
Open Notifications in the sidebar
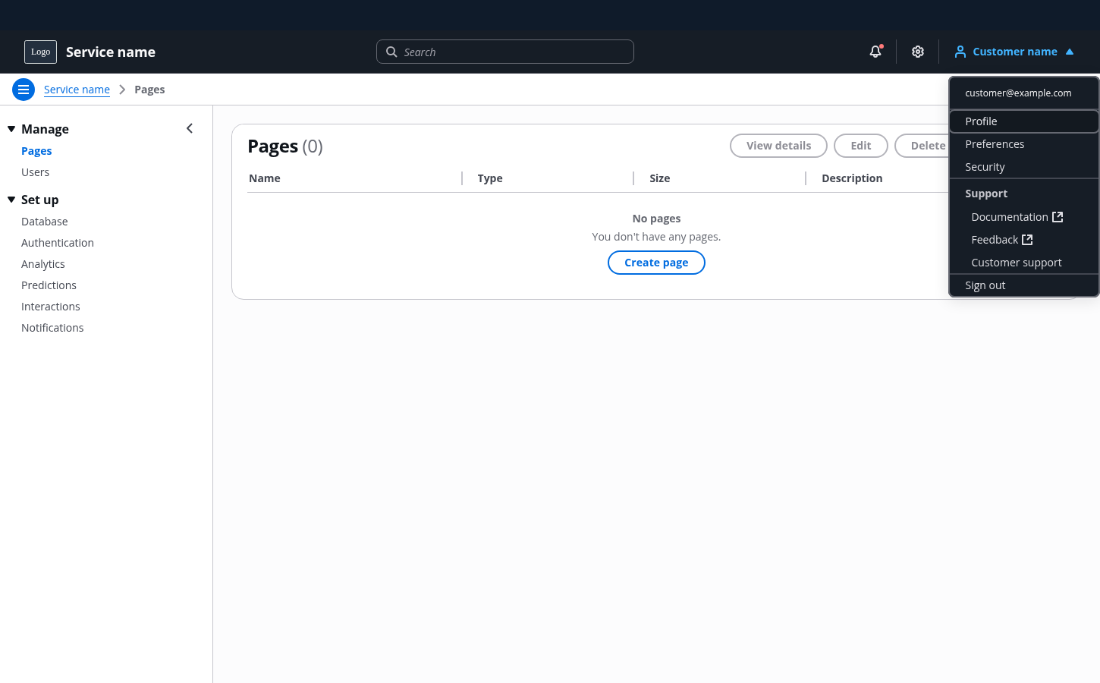[52, 328]
